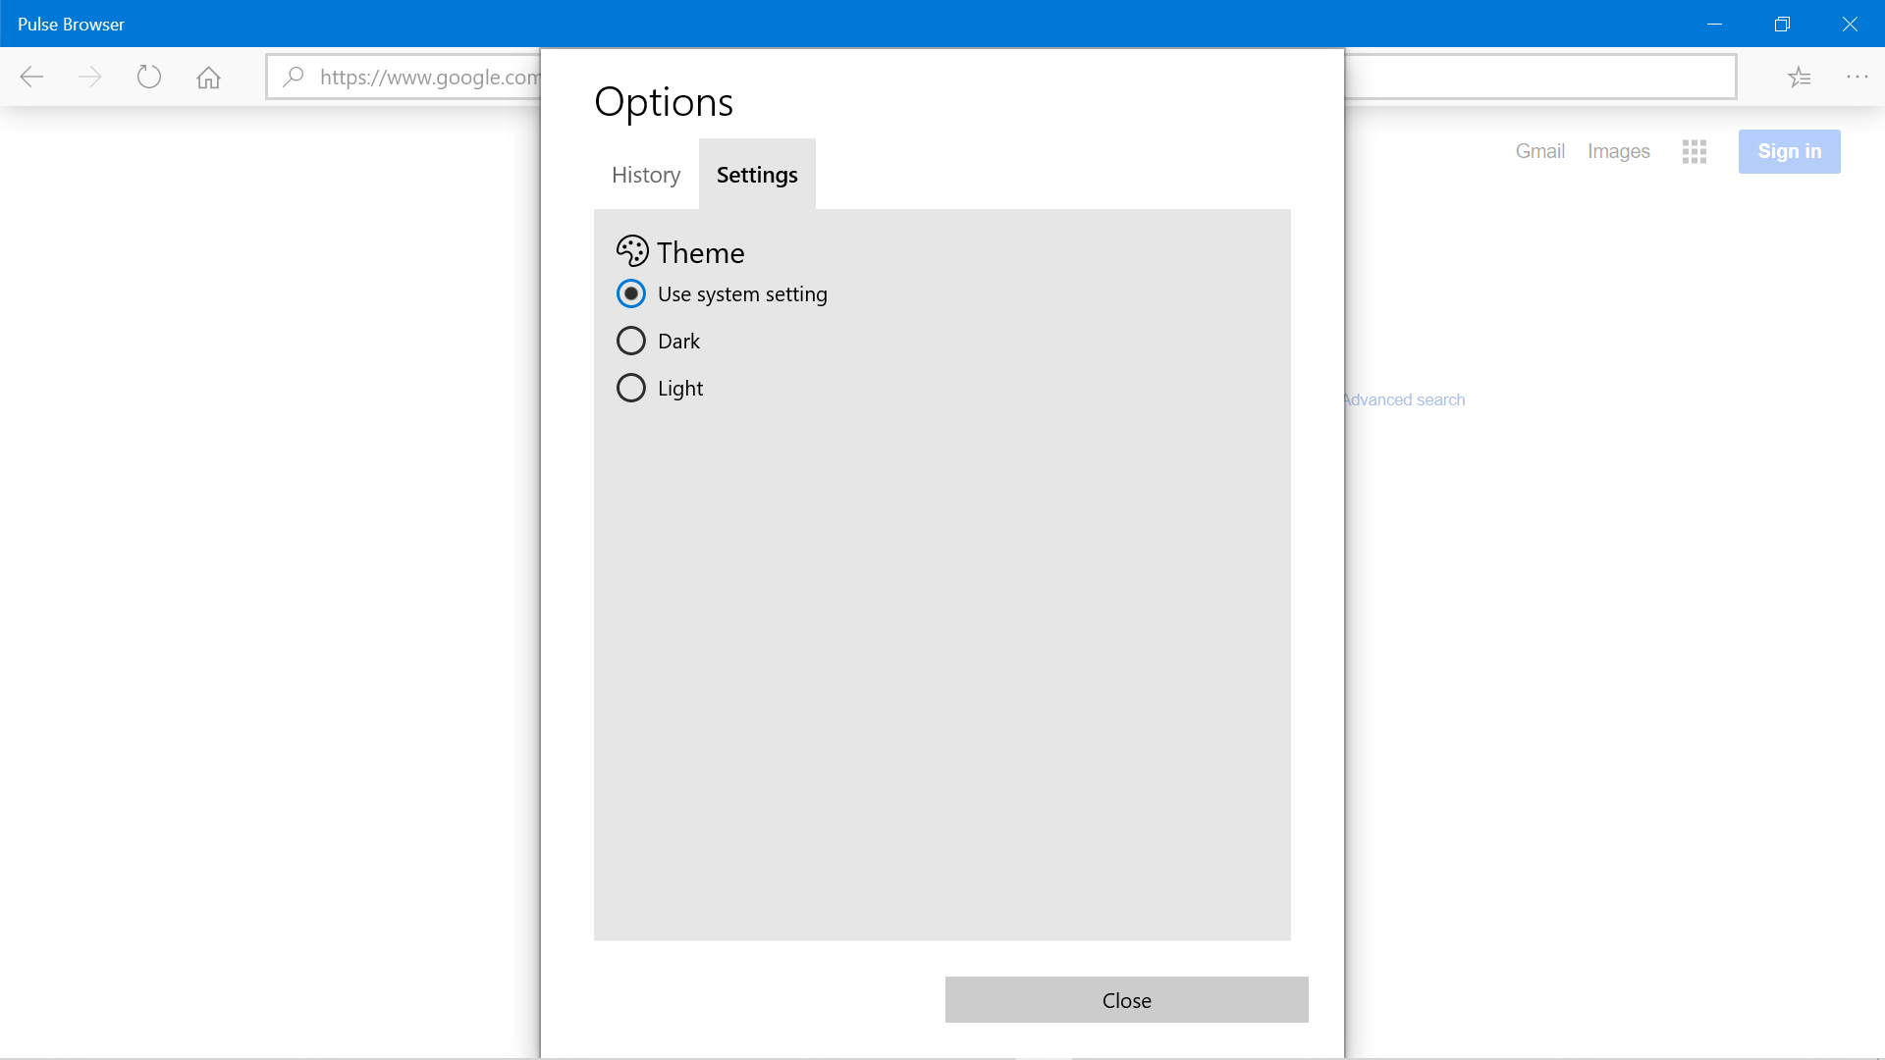Screen dimensions: 1885x1060
Task: Click the search magnifier in address bar
Action: click(x=293, y=77)
